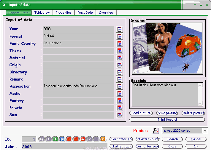Go to the previous record
Image resolution: width=211 pixels, height=151 pixels.
point(48,139)
